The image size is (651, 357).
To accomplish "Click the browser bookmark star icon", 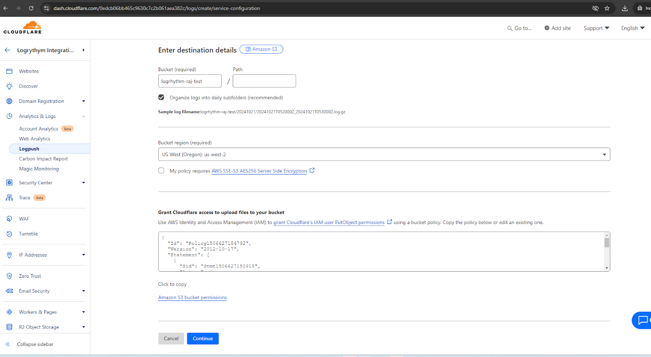I will pyautogui.click(x=607, y=8).
